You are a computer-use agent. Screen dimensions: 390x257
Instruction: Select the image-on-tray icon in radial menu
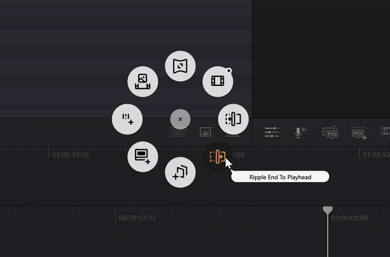pos(142,81)
